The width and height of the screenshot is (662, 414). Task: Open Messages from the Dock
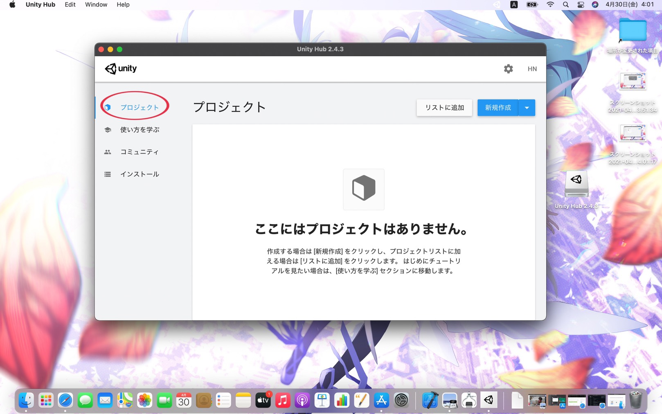point(85,400)
